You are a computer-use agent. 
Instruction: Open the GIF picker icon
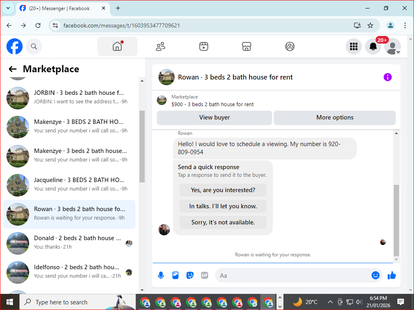click(204, 275)
